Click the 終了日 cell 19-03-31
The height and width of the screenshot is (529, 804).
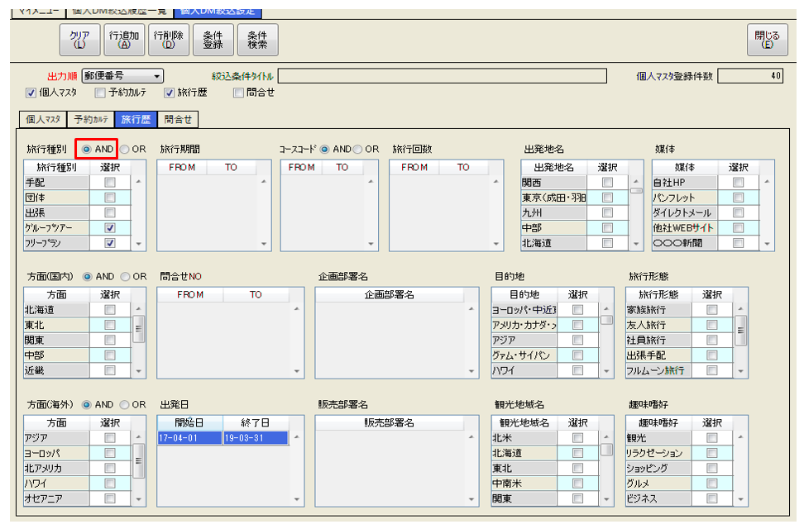click(x=256, y=438)
